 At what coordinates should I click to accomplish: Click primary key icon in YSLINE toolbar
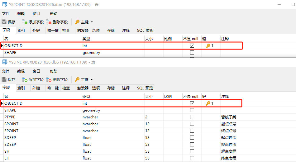point(77,80)
